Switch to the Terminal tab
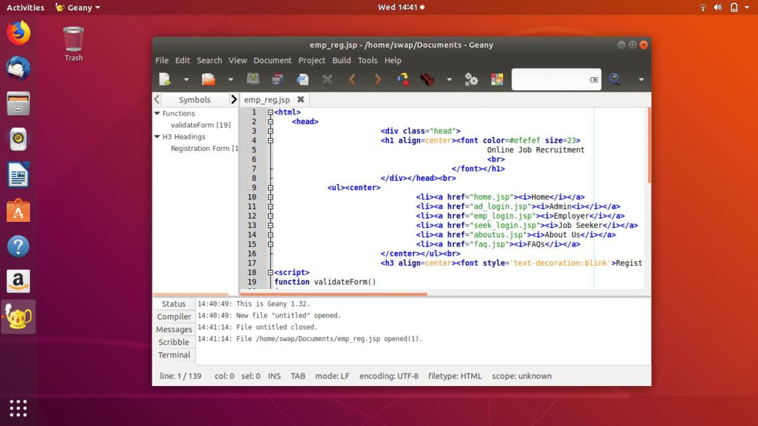The height and width of the screenshot is (426, 758). click(x=174, y=355)
